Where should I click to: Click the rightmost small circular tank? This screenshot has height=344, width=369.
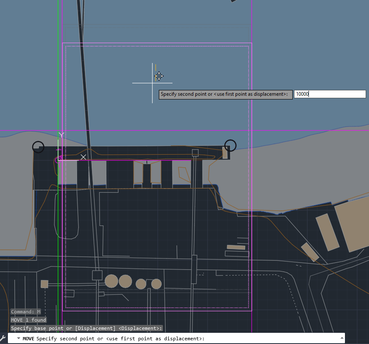tap(156, 284)
